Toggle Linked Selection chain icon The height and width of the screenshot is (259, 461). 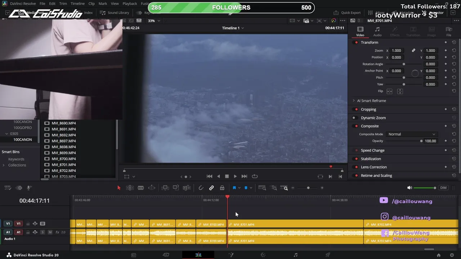[211, 188]
